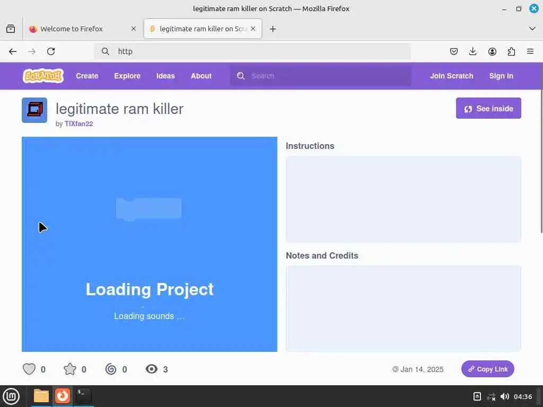Image resolution: width=543 pixels, height=407 pixels.
Task: Click the remix spiral icon
Action: click(x=111, y=369)
